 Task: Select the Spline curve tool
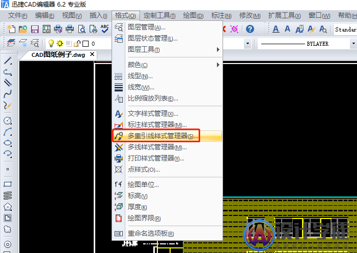click(x=8, y=94)
